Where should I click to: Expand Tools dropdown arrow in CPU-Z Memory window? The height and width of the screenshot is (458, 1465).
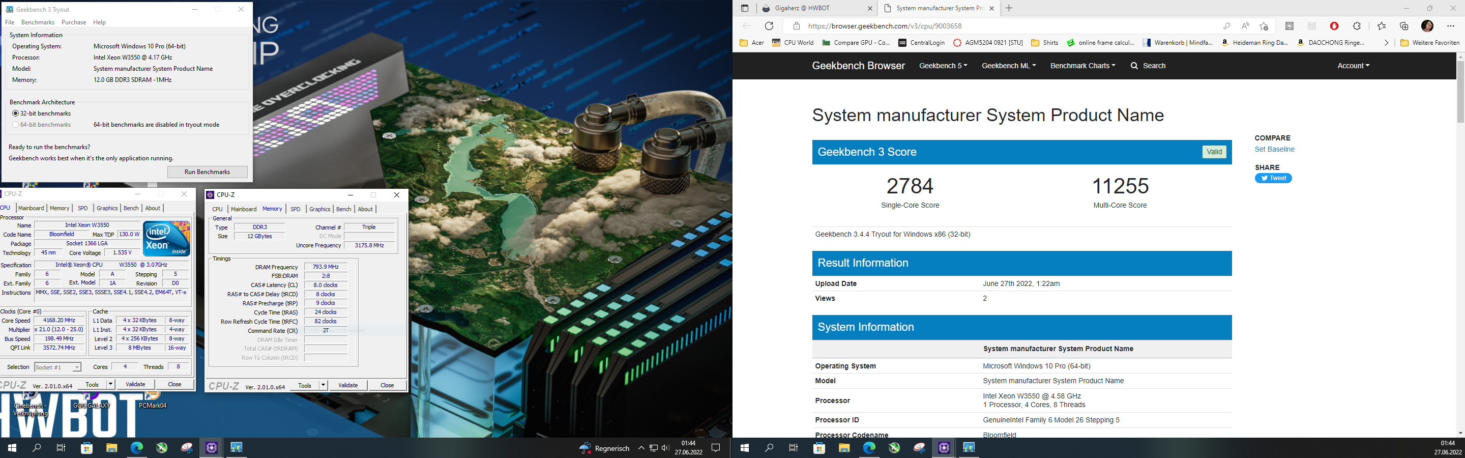323,385
